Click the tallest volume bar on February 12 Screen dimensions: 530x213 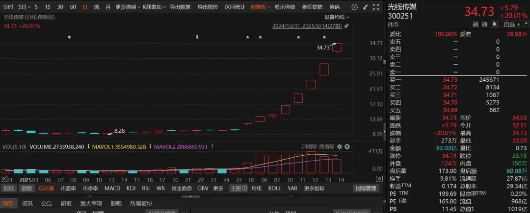point(311,162)
